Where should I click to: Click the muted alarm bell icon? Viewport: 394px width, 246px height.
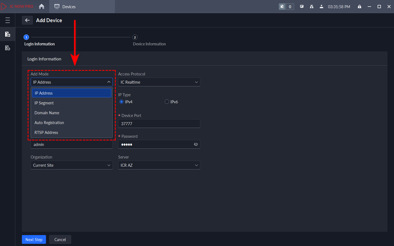(x=282, y=7)
